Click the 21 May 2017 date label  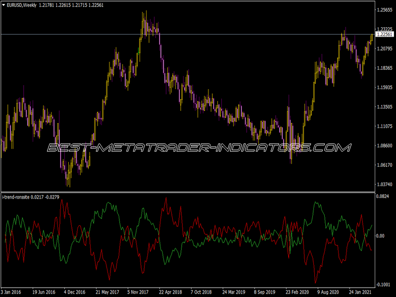107,292
